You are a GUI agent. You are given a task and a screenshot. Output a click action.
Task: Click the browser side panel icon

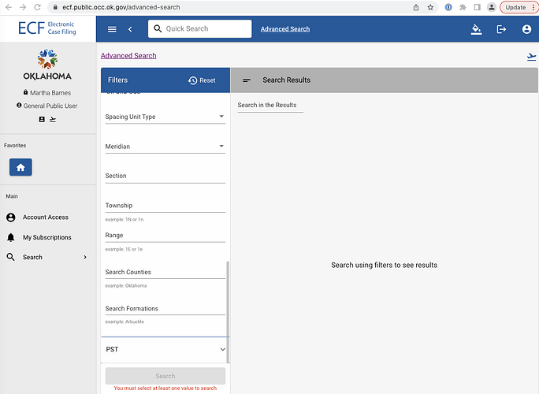(x=477, y=7)
